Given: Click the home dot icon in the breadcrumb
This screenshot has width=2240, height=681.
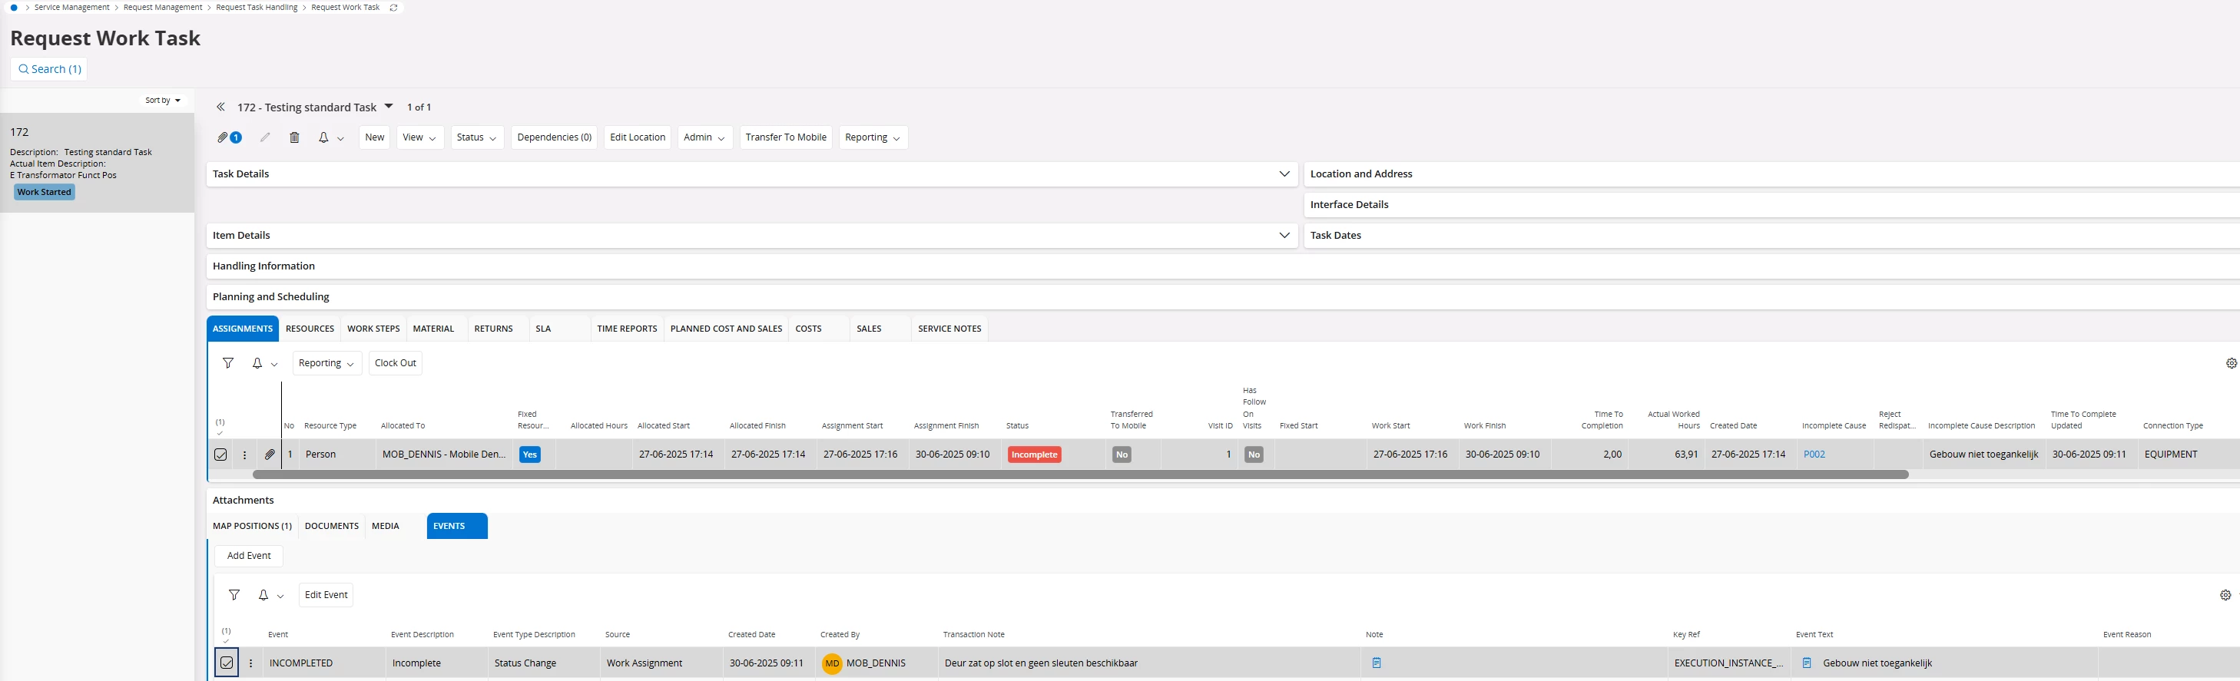Looking at the screenshot, I should [x=14, y=8].
